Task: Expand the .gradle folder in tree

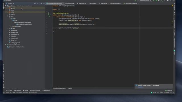Action: [7, 8]
